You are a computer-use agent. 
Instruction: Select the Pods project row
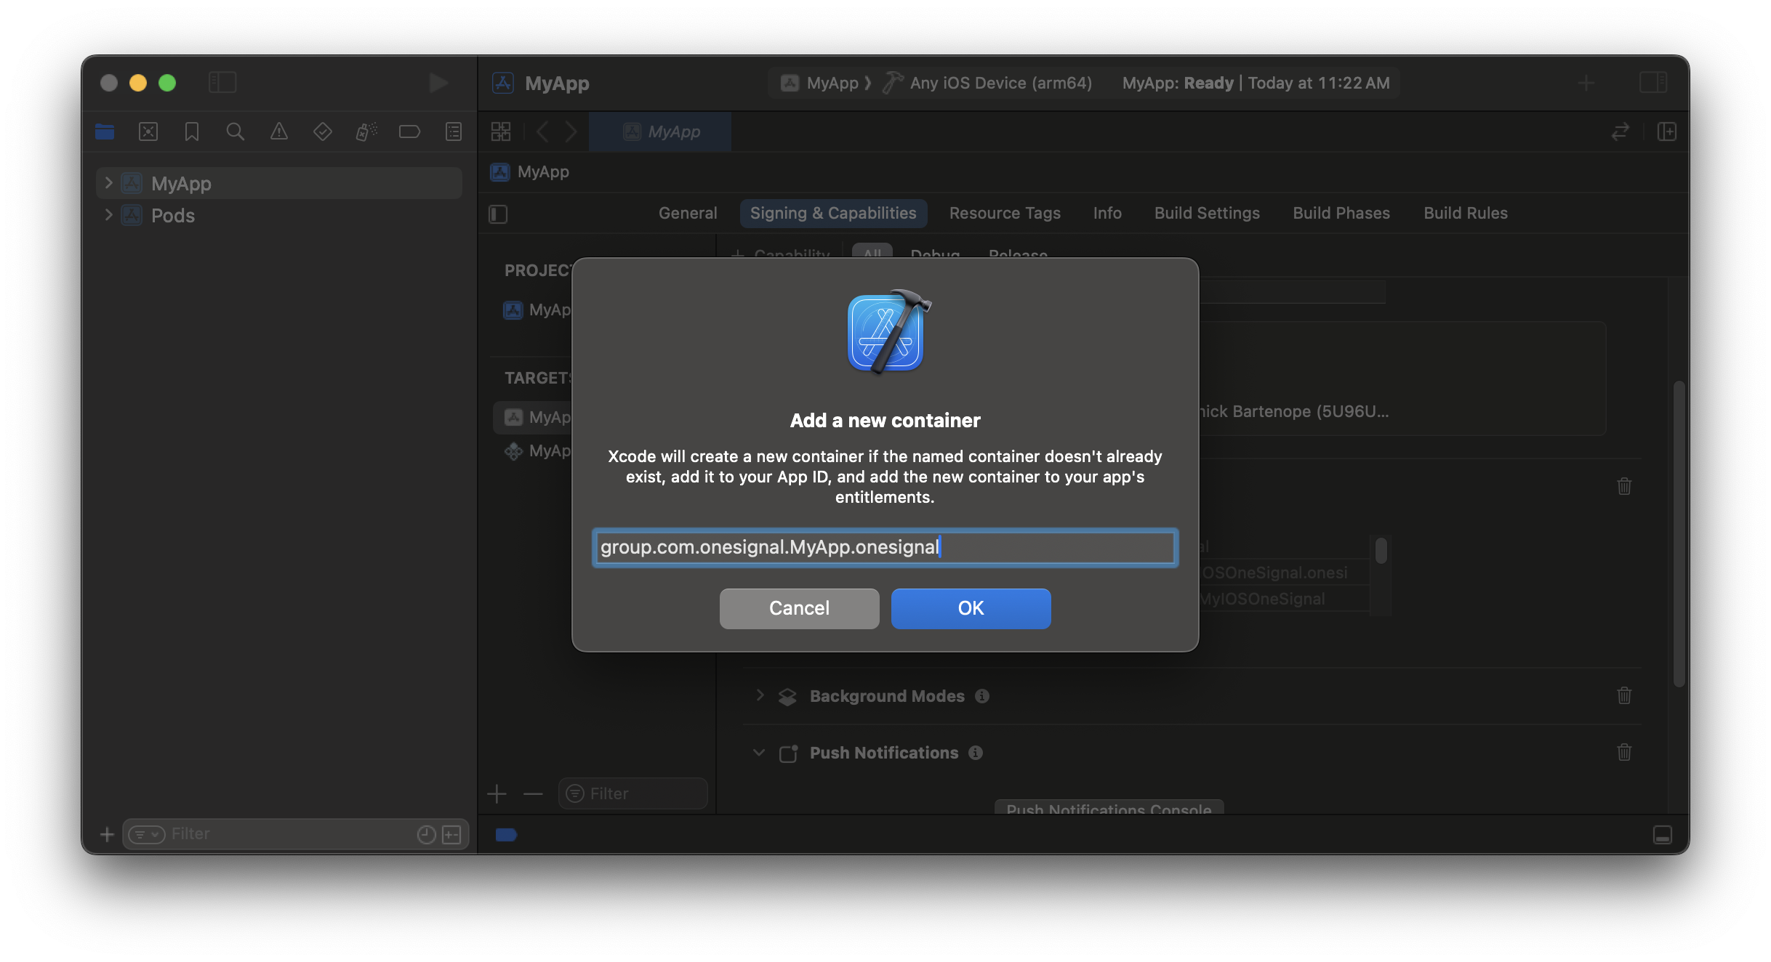pos(279,215)
